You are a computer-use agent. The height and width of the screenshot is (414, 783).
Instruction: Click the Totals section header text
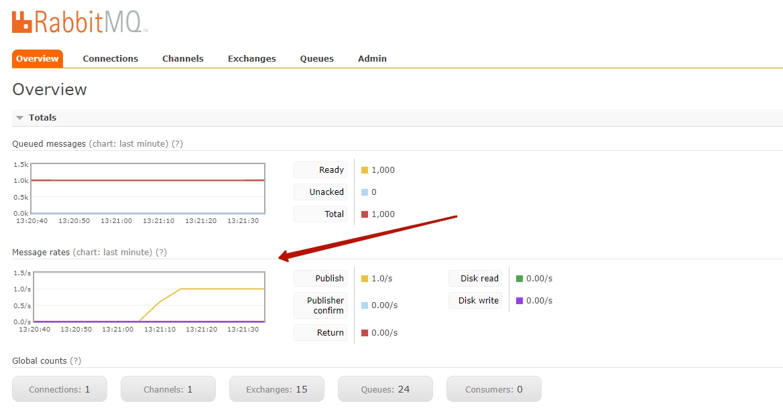[x=42, y=118]
